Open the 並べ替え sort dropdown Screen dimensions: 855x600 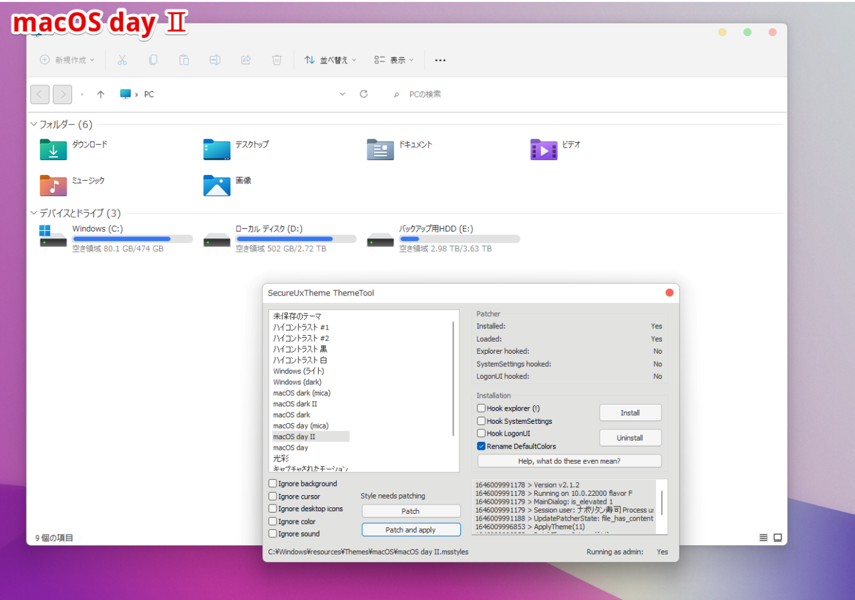tap(331, 60)
